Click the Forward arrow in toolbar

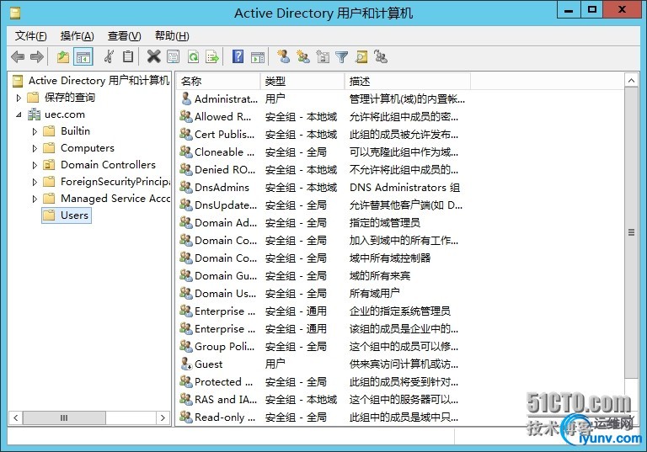[37, 56]
